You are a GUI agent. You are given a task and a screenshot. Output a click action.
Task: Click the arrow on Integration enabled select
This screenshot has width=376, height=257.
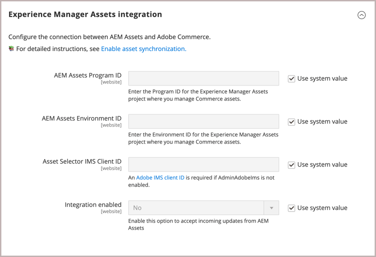point(271,208)
